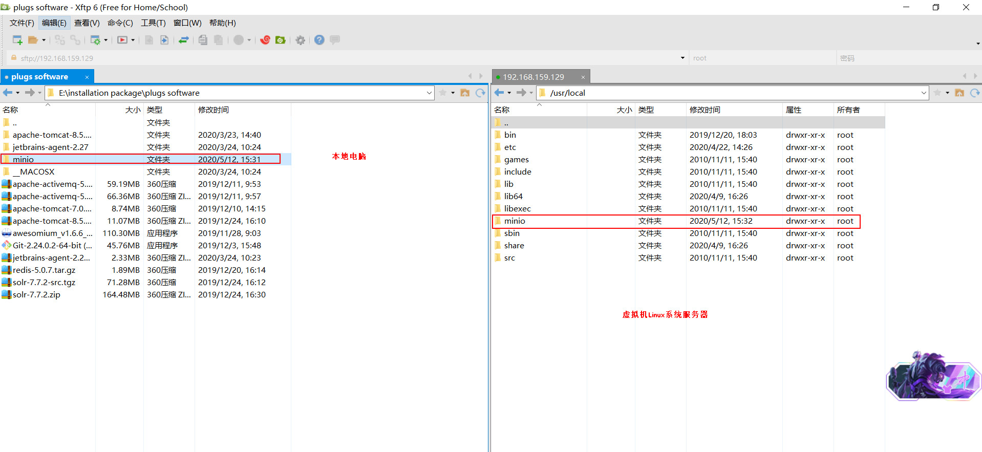Open the 命令(C) menu
The width and height of the screenshot is (982, 452).
[120, 23]
